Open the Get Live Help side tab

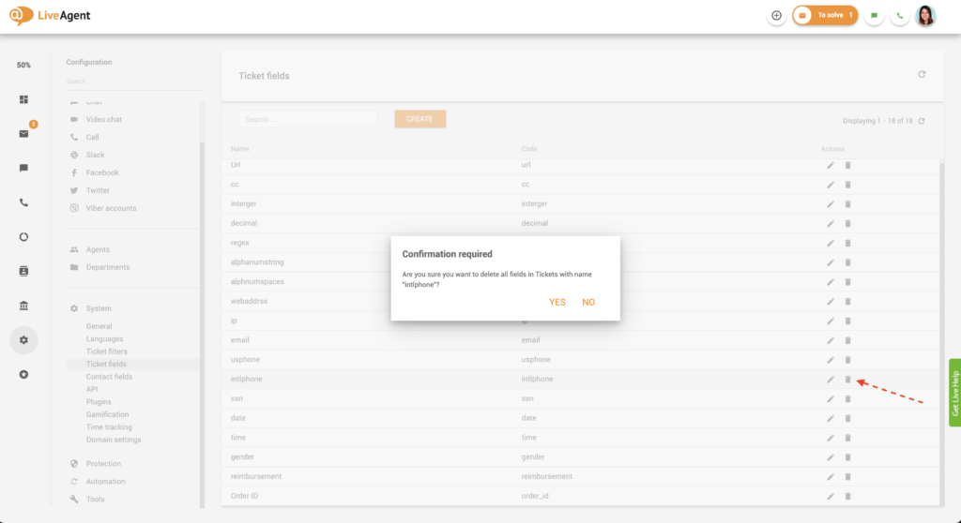point(954,393)
